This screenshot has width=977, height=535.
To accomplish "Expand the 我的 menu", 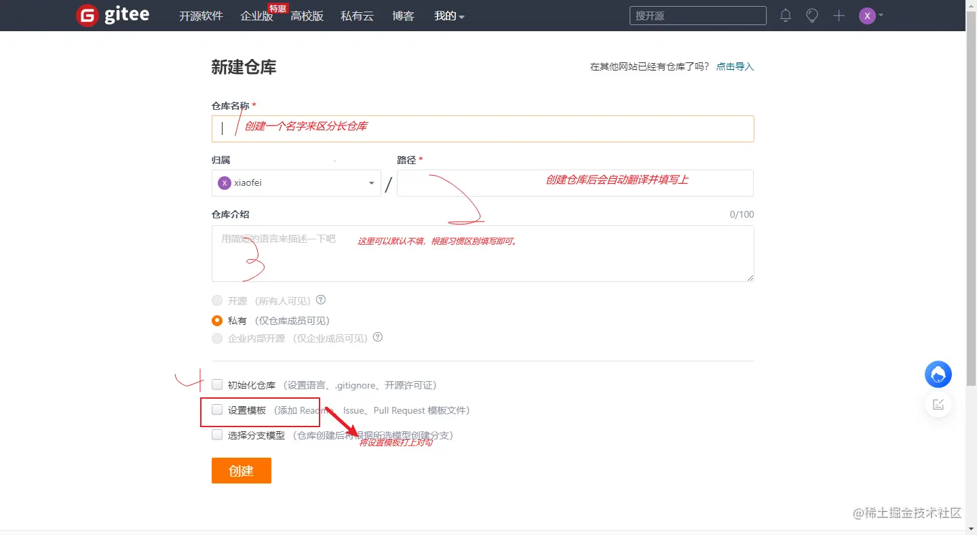I will click(449, 16).
